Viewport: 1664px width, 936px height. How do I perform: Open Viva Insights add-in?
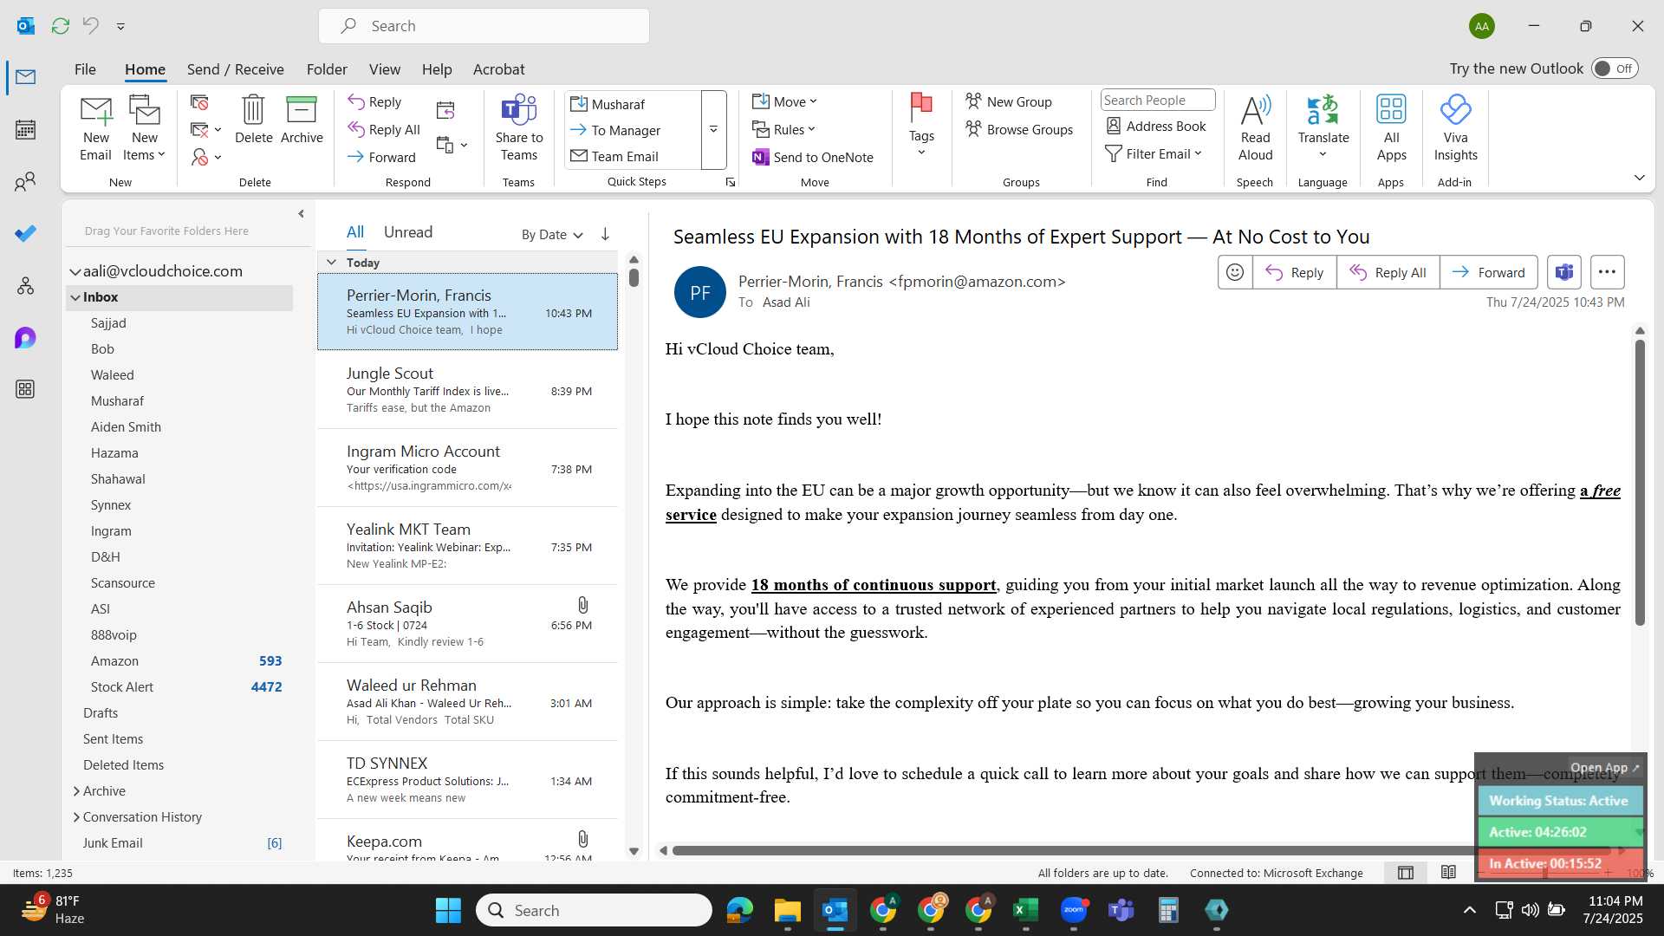point(1455,128)
